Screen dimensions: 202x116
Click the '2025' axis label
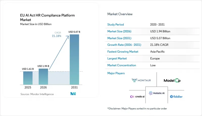pyautogui.click(x=28, y=87)
